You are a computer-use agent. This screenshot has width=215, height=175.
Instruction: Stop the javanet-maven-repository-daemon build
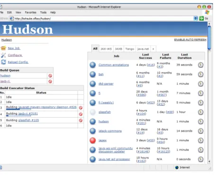point(81,108)
